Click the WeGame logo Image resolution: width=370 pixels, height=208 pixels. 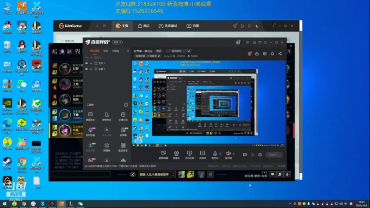pyautogui.click(x=70, y=26)
